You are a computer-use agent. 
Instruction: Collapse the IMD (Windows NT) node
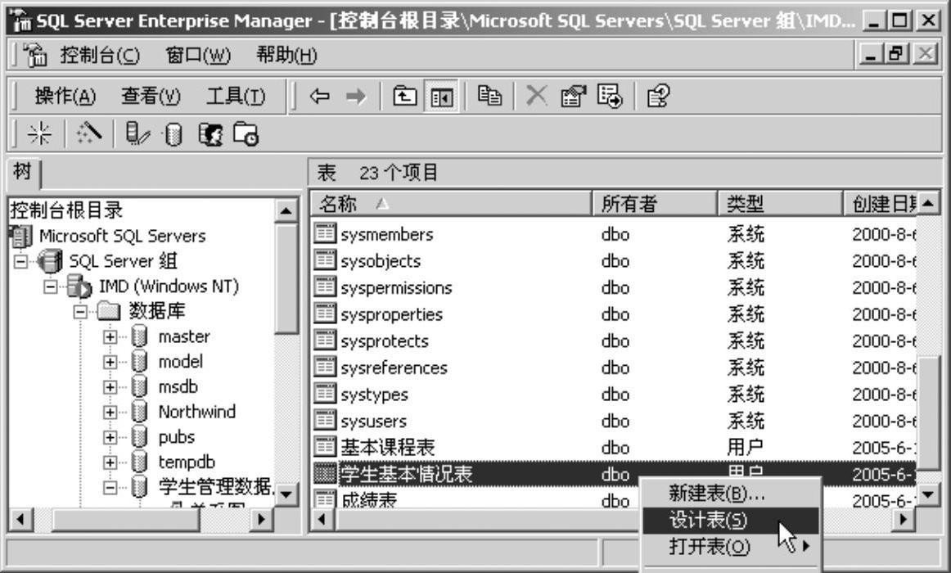pos(51,286)
